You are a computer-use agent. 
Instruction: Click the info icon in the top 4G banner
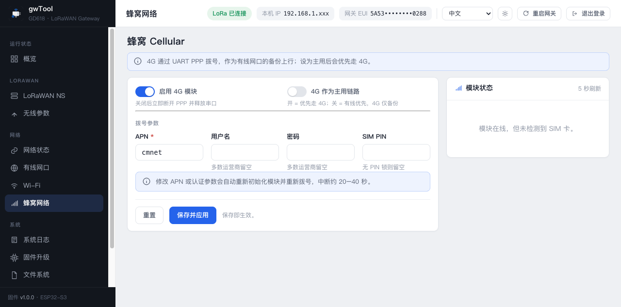point(138,61)
